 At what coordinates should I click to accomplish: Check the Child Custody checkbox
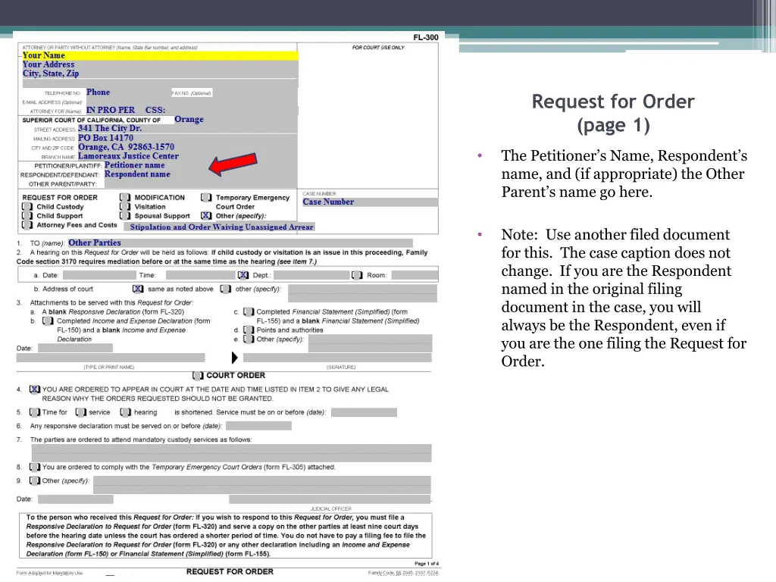[27, 207]
